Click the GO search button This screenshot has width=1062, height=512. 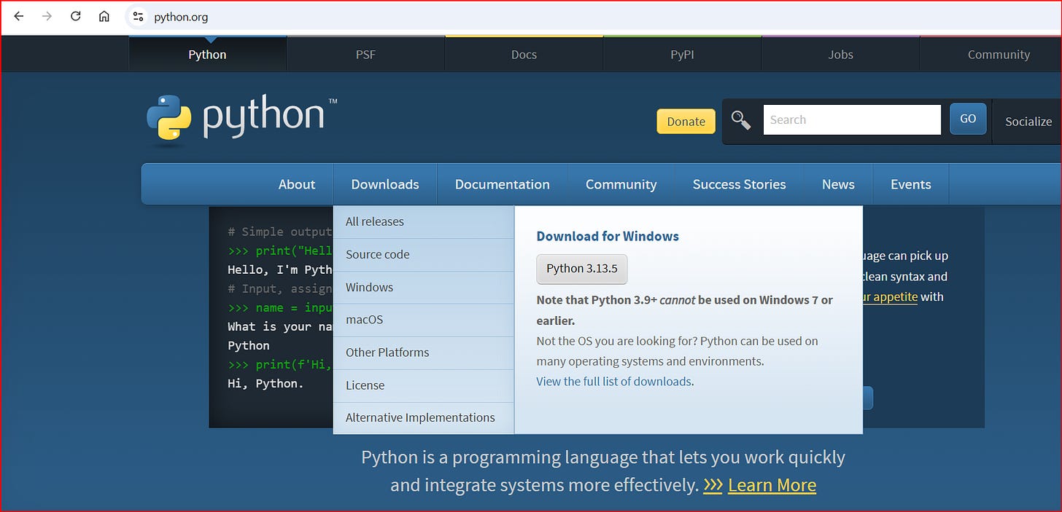tap(968, 119)
